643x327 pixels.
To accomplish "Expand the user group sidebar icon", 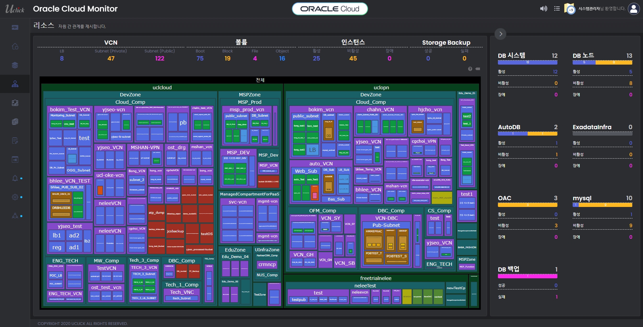I will click(15, 216).
